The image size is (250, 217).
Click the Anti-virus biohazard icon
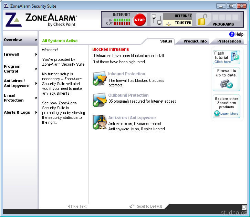pos(100,122)
